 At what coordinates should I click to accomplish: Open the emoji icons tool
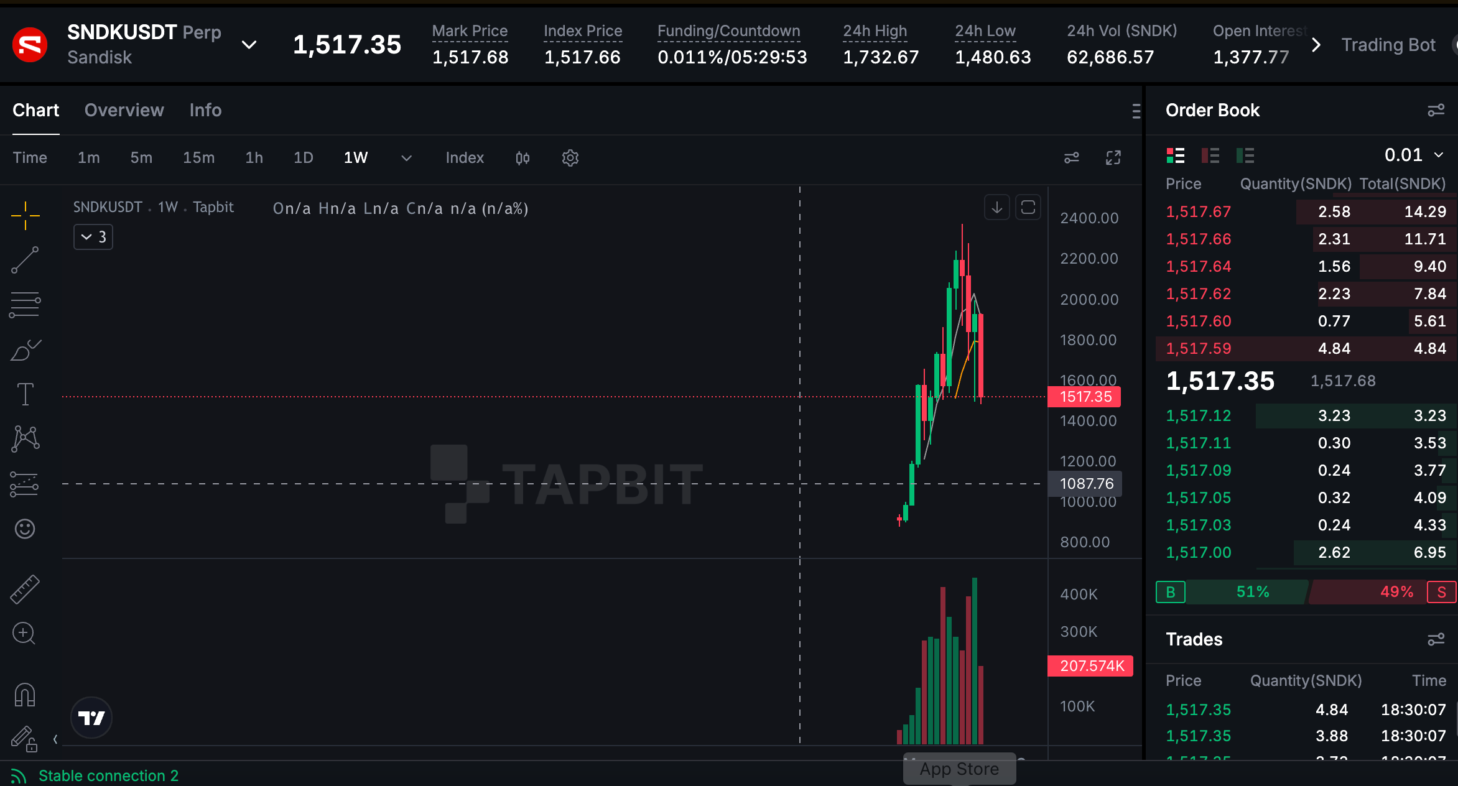tap(25, 529)
